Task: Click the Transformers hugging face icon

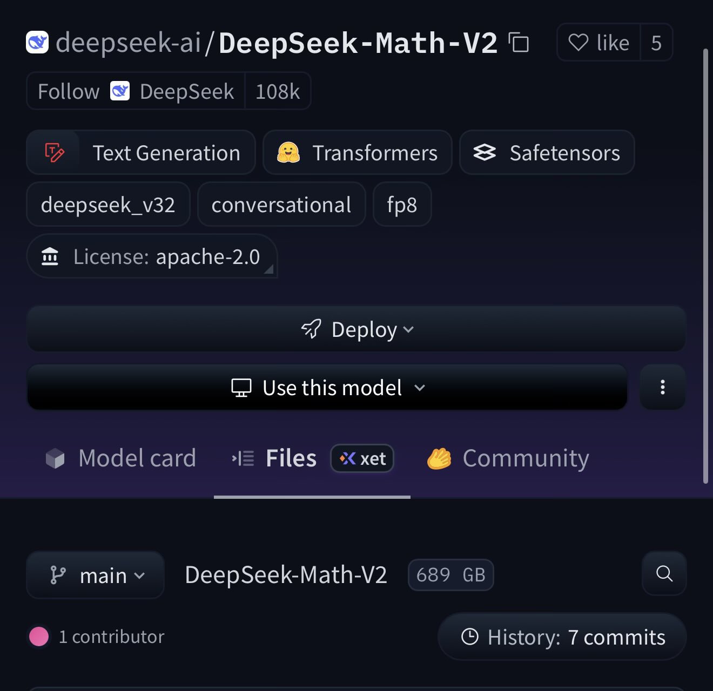Action: pos(288,152)
